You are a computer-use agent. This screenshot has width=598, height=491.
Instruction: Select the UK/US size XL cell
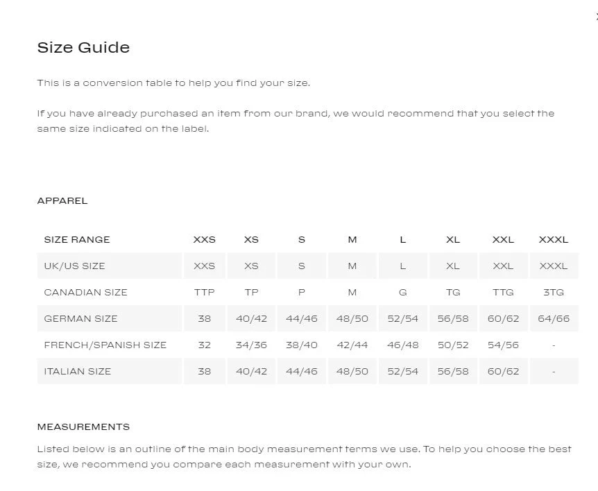452,266
